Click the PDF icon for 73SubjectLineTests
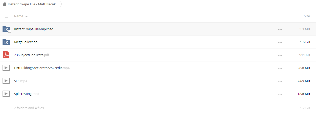The image size is (316, 118). pyautogui.click(x=6, y=55)
